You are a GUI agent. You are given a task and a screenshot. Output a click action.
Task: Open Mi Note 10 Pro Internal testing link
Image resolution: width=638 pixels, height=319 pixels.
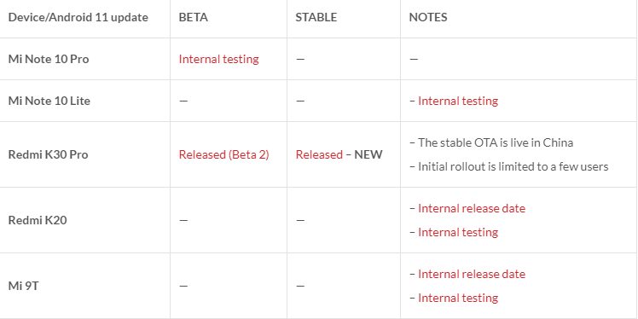click(219, 59)
